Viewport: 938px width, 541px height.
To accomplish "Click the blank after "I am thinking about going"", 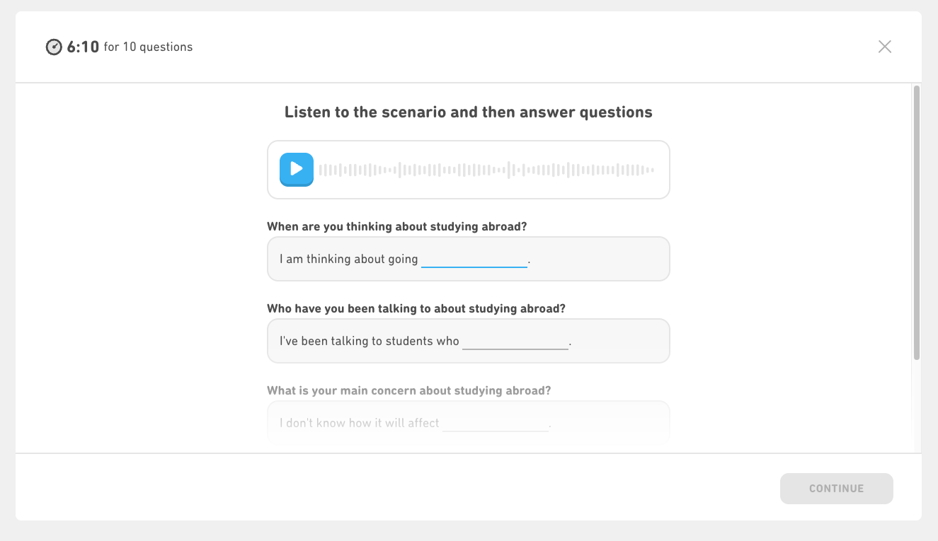I will click(474, 260).
